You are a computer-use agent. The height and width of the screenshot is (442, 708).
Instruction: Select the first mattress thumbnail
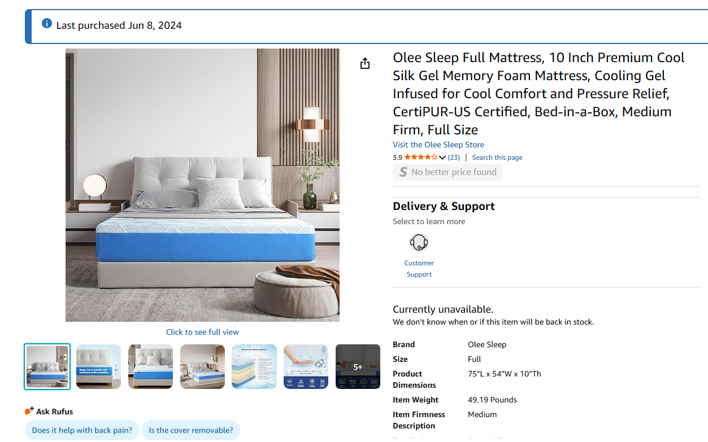pos(47,366)
